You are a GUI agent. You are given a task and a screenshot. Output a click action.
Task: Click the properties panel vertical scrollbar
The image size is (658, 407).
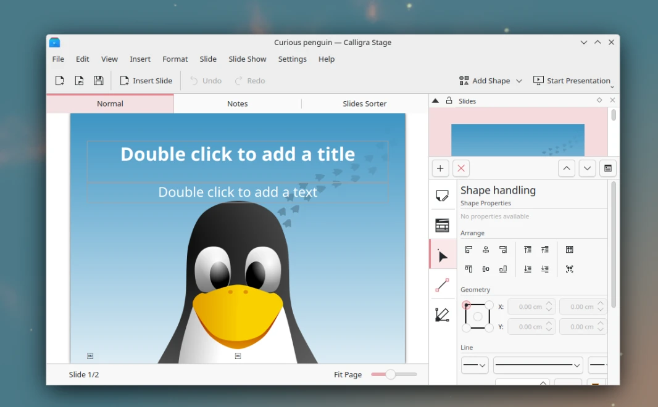(614, 245)
